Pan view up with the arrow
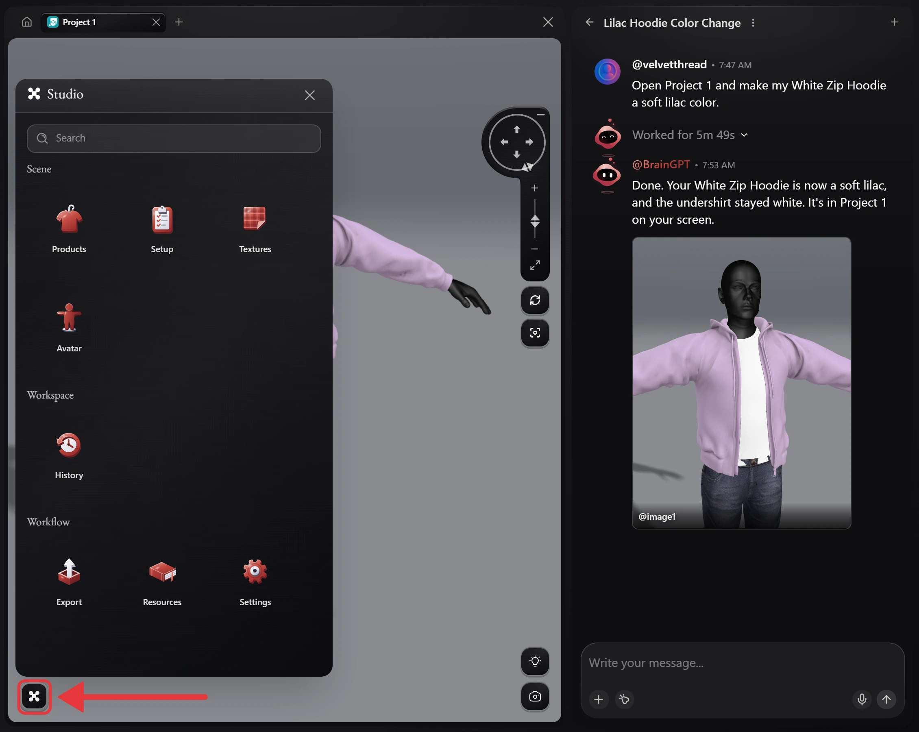Viewport: 919px width, 732px height. 516,129
